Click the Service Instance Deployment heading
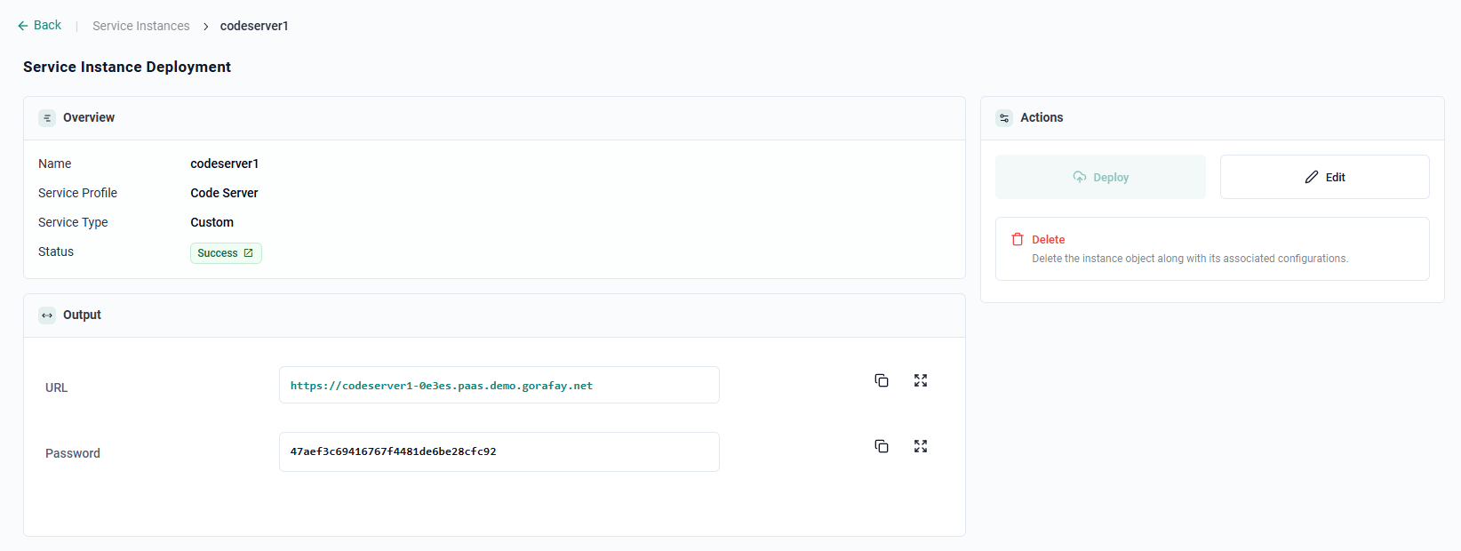 click(127, 68)
